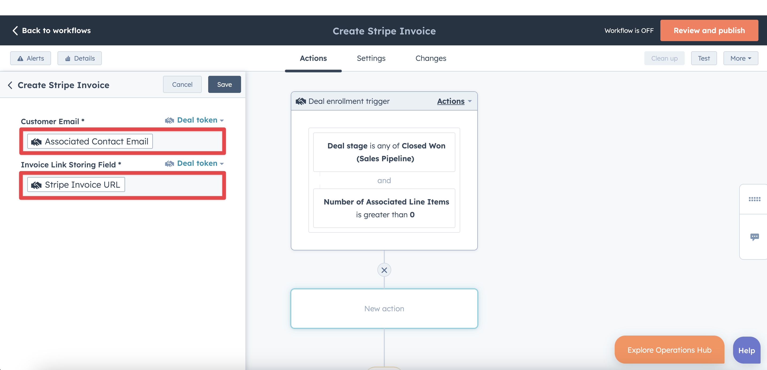
Task: Click the Details bar chart icon
Action: coord(68,58)
